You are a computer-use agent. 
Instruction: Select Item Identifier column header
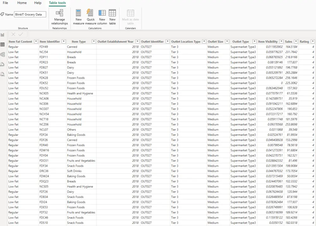tap(50, 41)
